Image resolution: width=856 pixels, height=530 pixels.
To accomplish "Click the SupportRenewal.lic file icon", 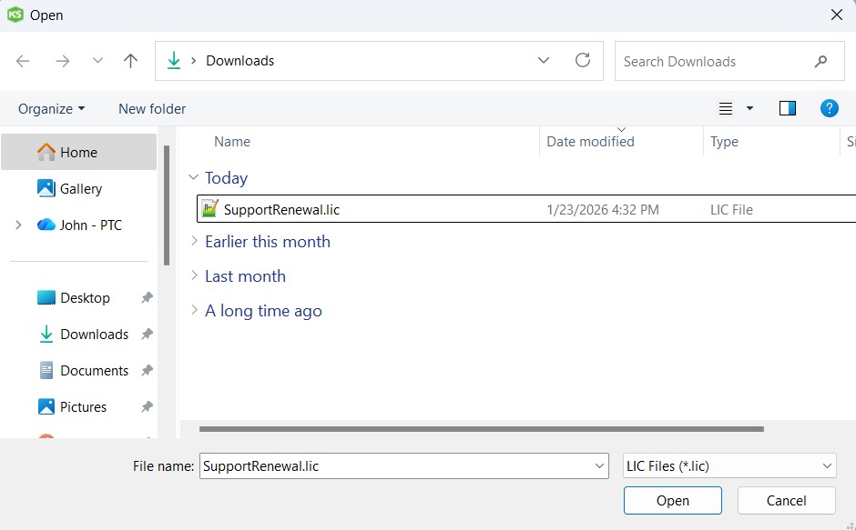I will pos(210,209).
